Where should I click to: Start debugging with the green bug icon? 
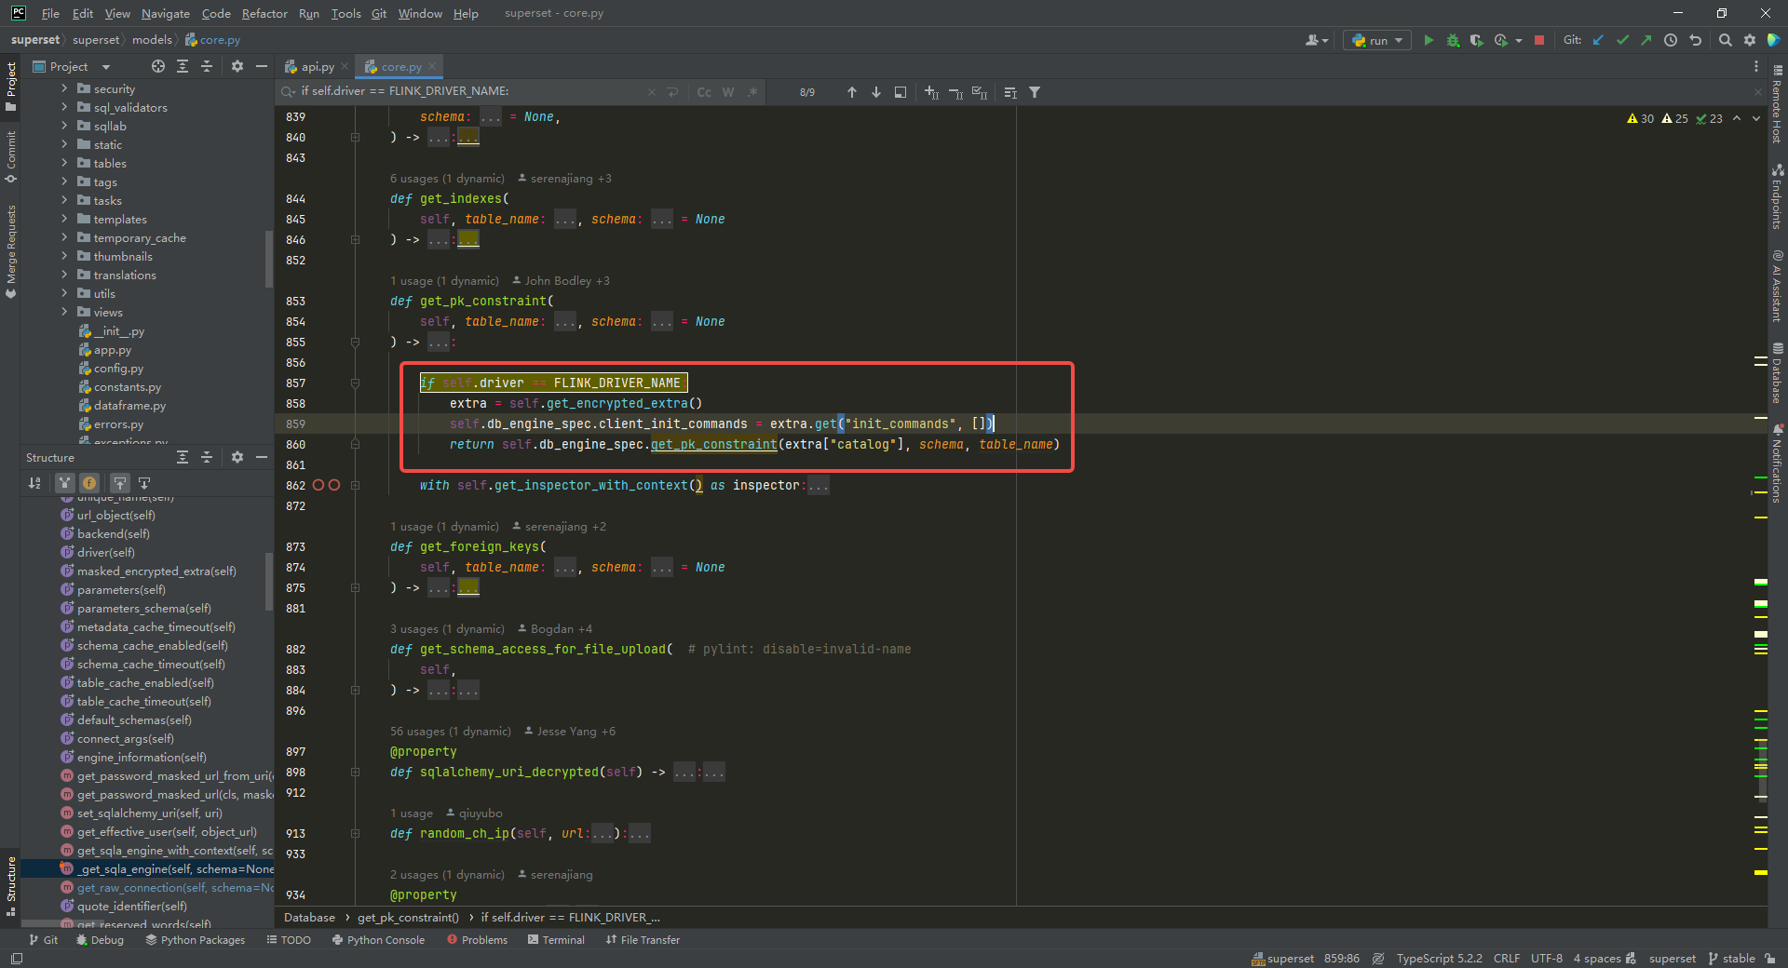(x=1453, y=40)
